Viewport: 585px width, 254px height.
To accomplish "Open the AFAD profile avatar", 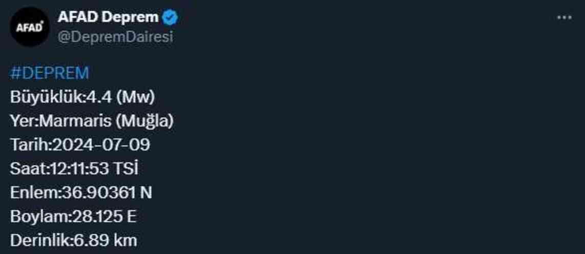I will pos(29,27).
